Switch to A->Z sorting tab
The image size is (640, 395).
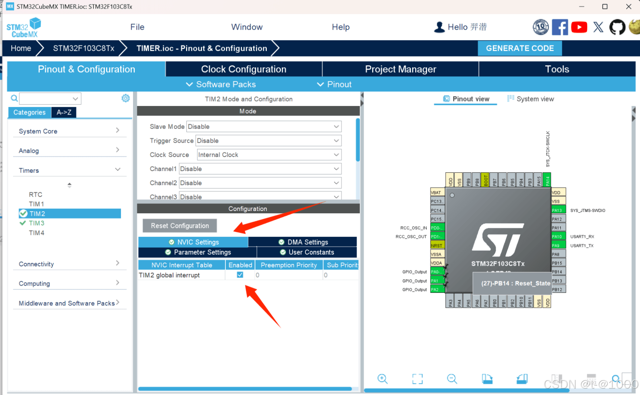point(64,112)
